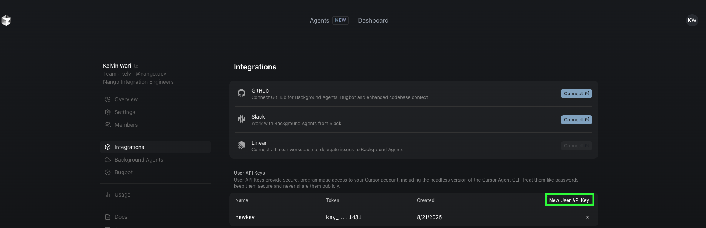This screenshot has height=228, width=706.
Task: Click the Linear logo icon
Action: [241, 145]
